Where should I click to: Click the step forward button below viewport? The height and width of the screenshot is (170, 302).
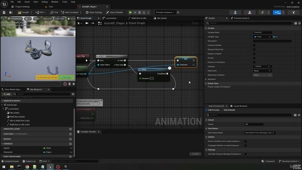coord(74,84)
